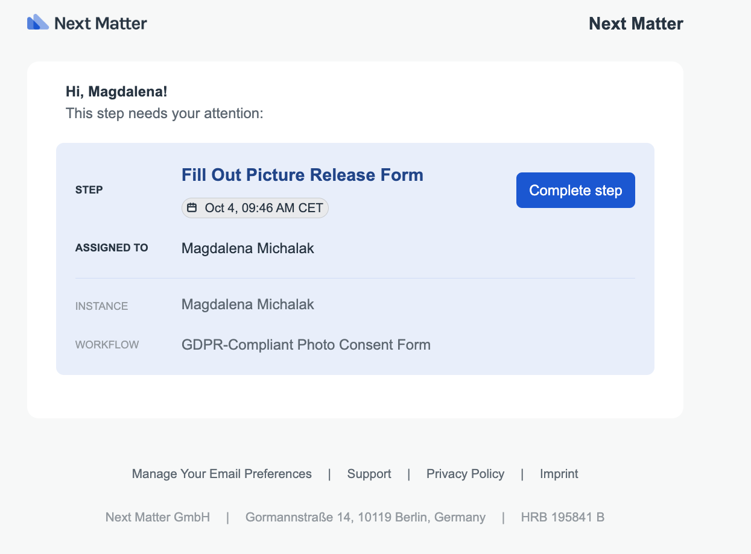The width and height of the screenshot is (751, 554).
Task: Click the HRB 195841 B text
Action: coord(563,517)
